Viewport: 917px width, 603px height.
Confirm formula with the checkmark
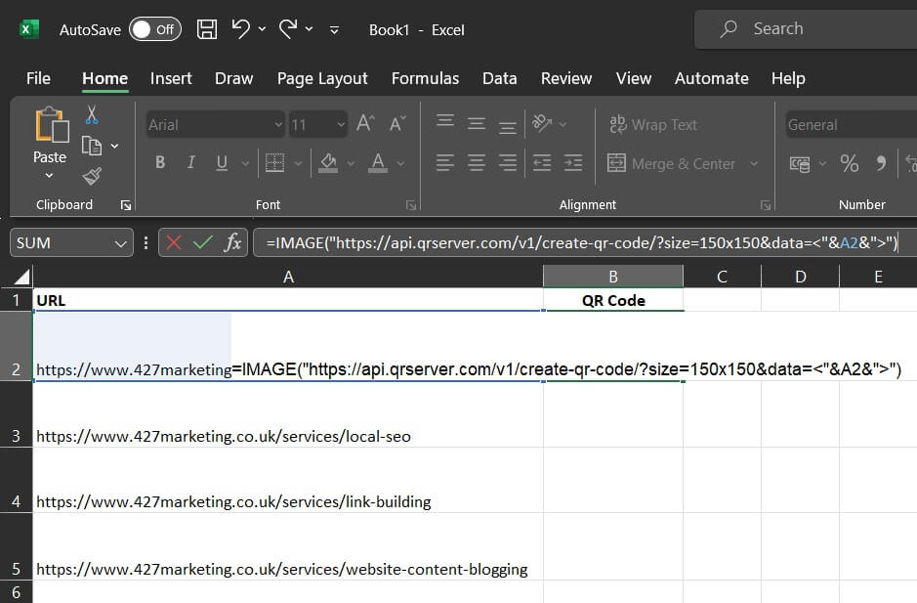tap(203, 242)
